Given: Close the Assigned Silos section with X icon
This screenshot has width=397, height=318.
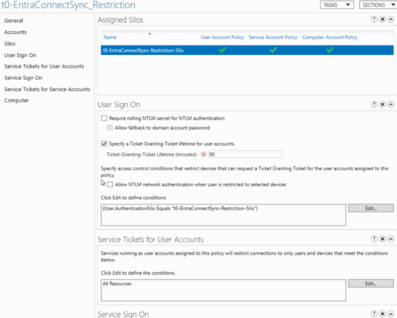Looking at the screenshot, I should (382, 19).
